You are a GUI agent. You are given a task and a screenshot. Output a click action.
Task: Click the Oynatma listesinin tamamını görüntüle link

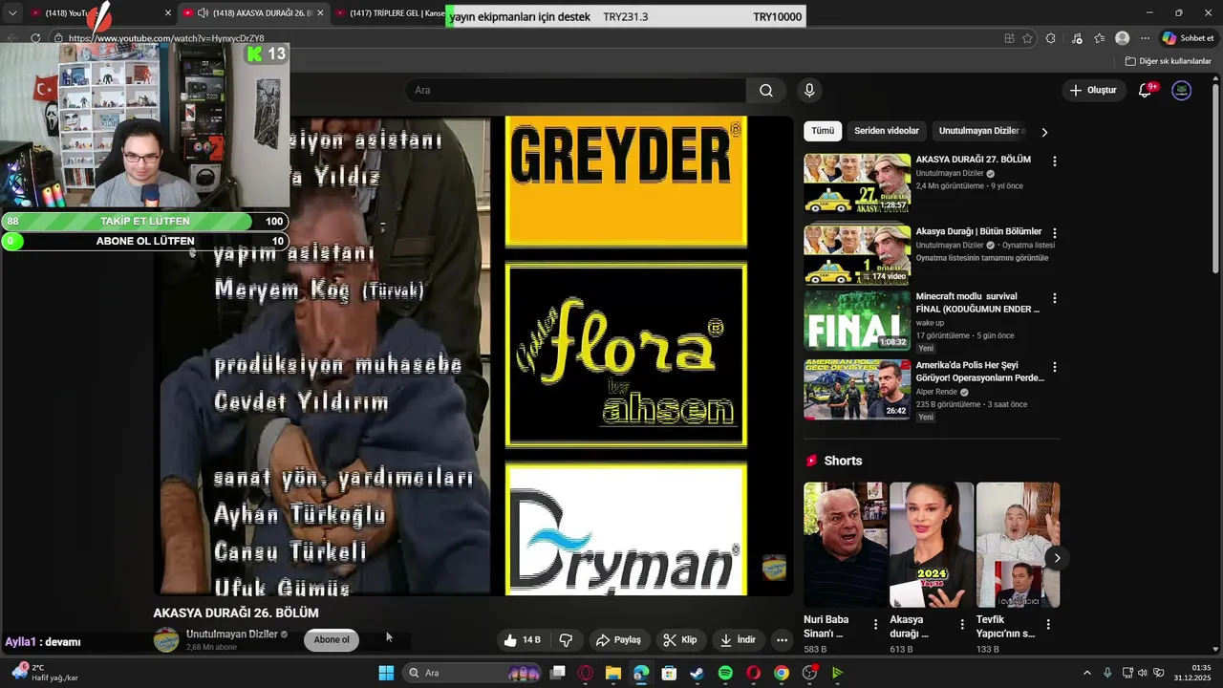click(982, 258)
